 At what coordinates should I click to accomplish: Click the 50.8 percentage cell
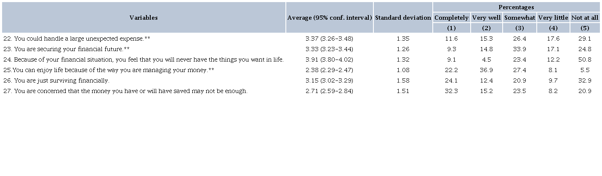[x=585, y=60]
